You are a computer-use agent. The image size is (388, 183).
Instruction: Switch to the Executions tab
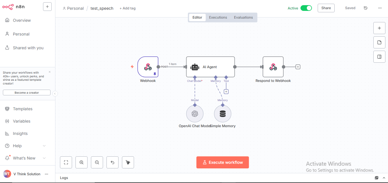pos(218,17)
